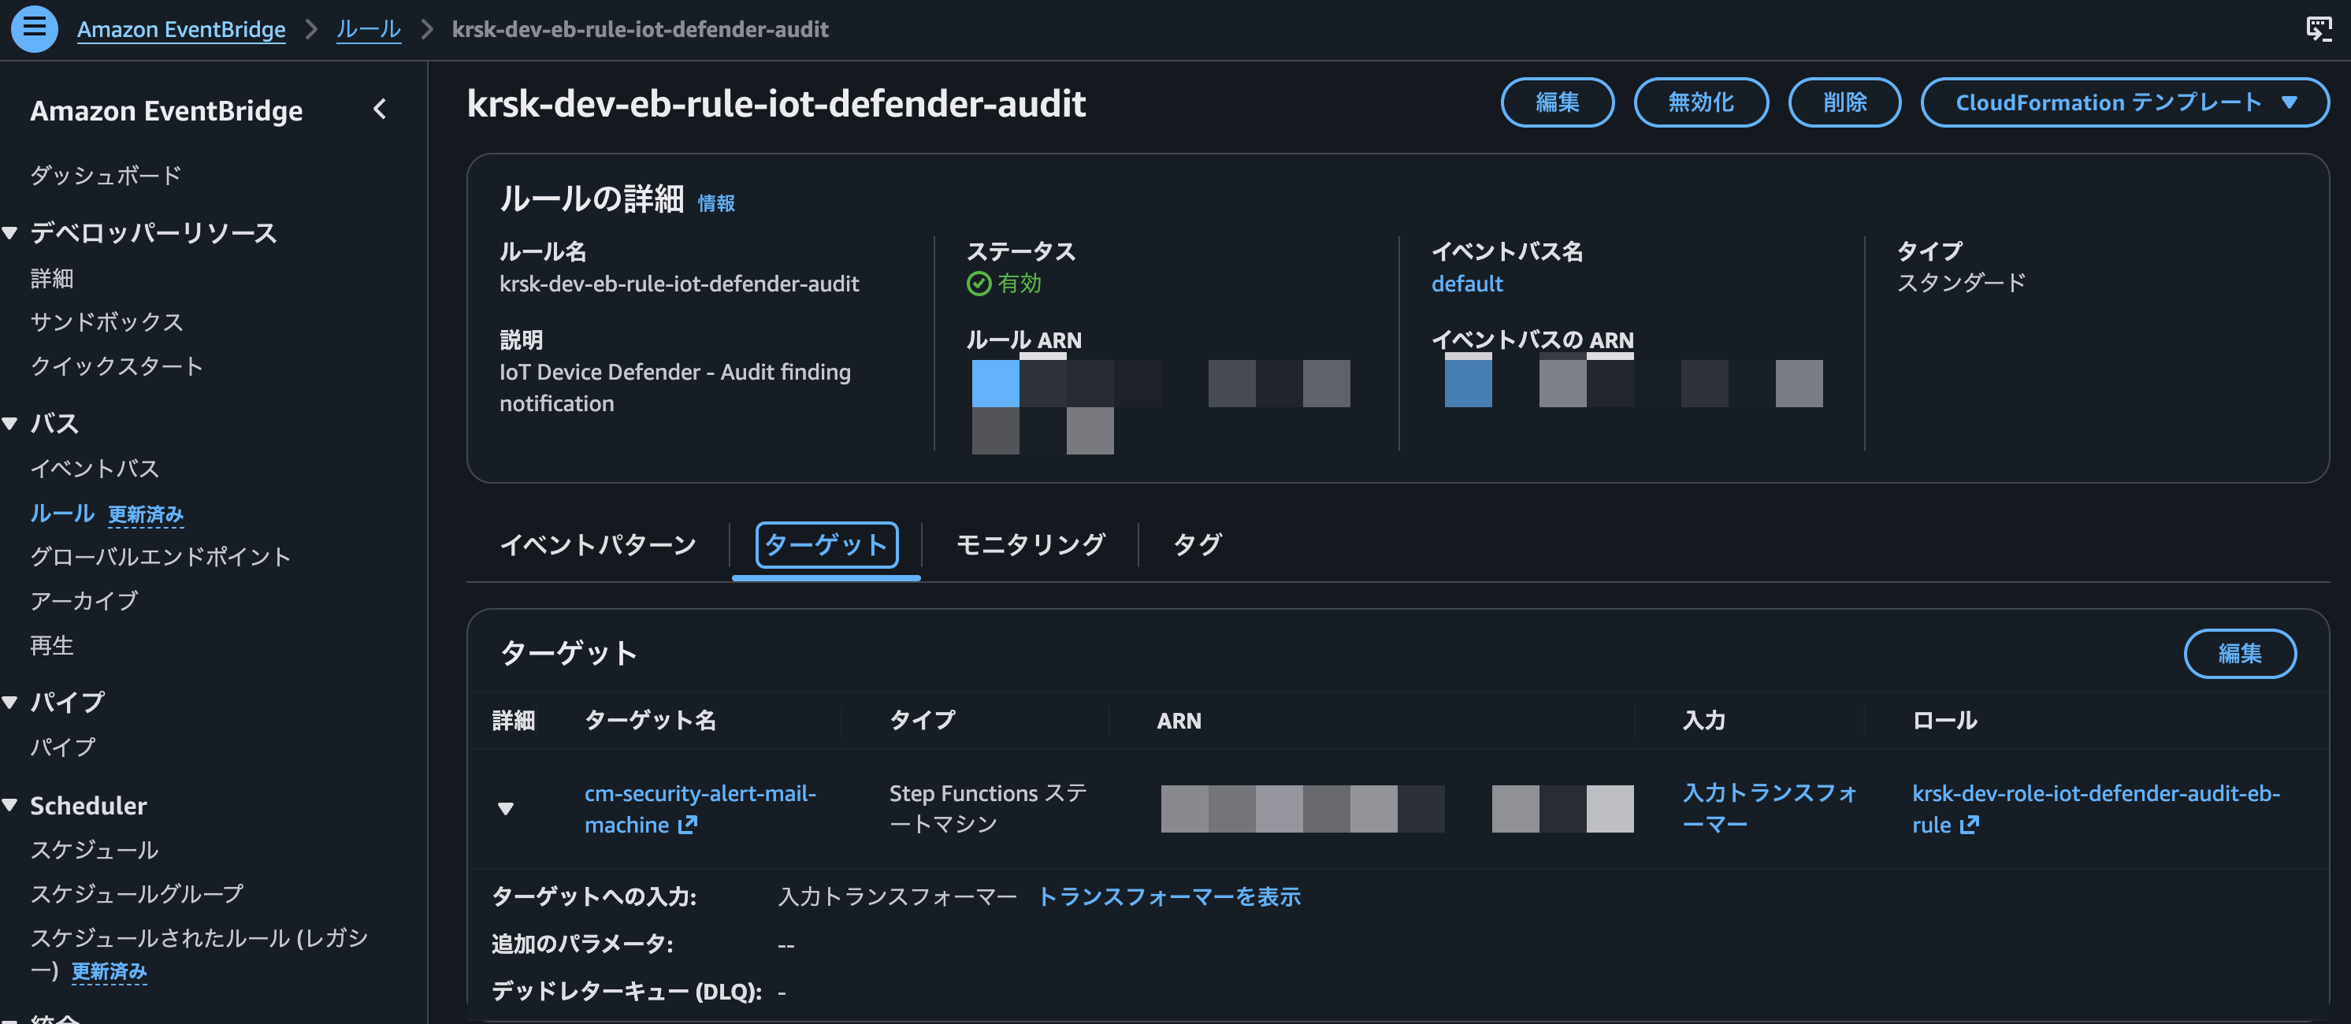Screen dimensions: 2351x1024
Task: Click 入力 column header
Action: (x=1704, y=720)
